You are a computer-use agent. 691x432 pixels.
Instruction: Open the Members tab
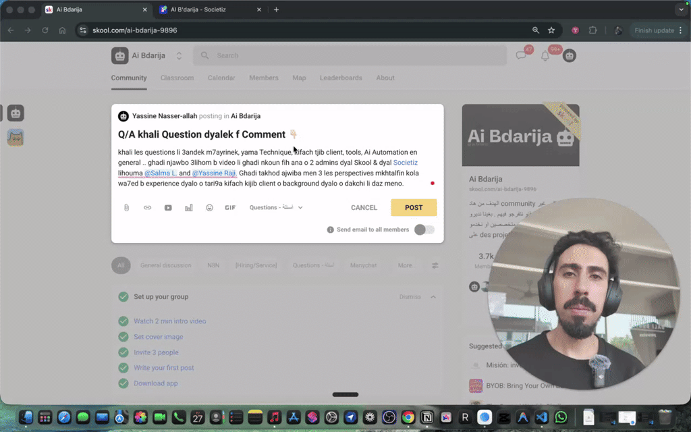coord(264,78)
